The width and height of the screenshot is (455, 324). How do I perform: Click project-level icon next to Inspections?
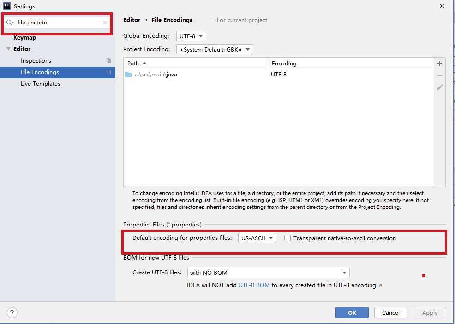point(108,60)
